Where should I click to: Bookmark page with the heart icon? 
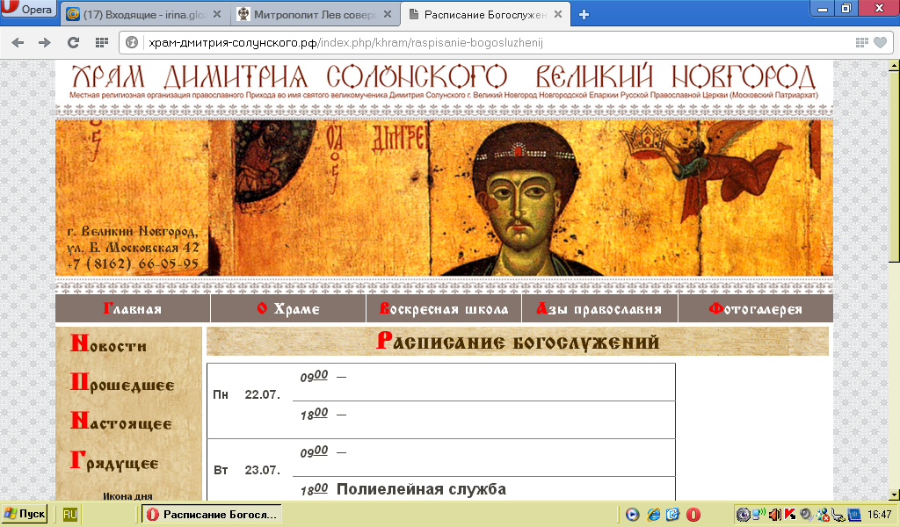tap(880, 42)
